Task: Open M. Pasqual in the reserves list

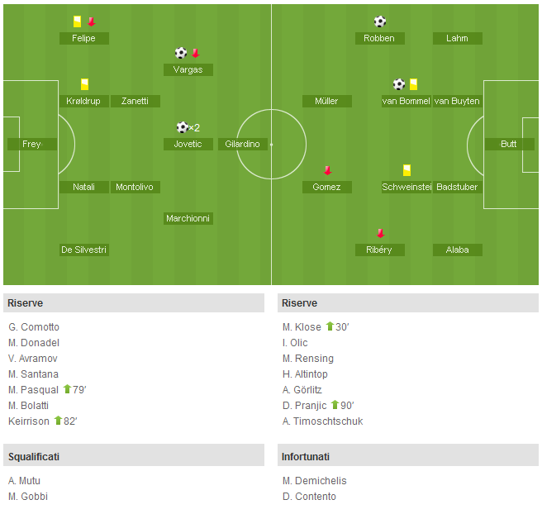Action: 34,390
